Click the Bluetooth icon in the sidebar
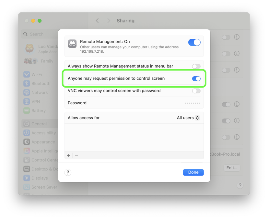 point(27,84)
